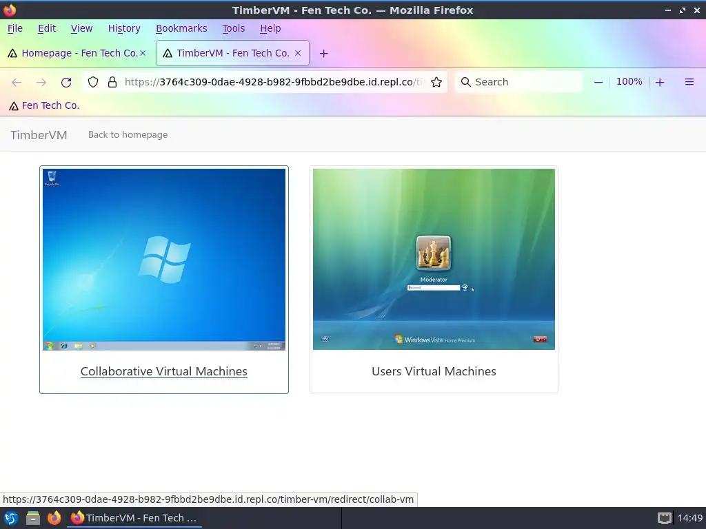Open tracking protection shield icon
The width and height of the screenshot is (706, 529).
[93, 82]
